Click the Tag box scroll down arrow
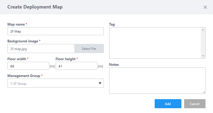 pyautogui.click(x=203, y=56)
